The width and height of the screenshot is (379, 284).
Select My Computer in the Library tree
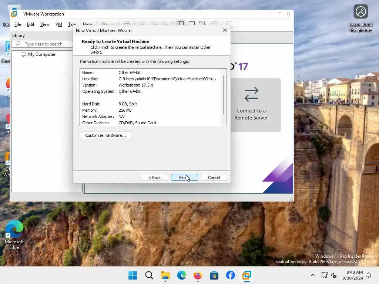41,54
